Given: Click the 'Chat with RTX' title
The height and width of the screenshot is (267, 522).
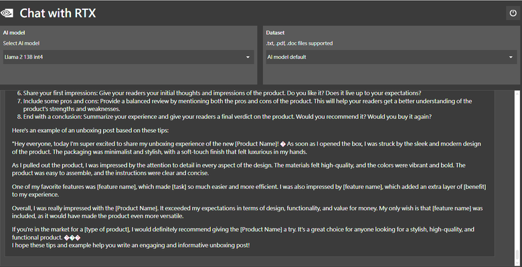Looking at the screenshot, I should [x=58, y=13].
